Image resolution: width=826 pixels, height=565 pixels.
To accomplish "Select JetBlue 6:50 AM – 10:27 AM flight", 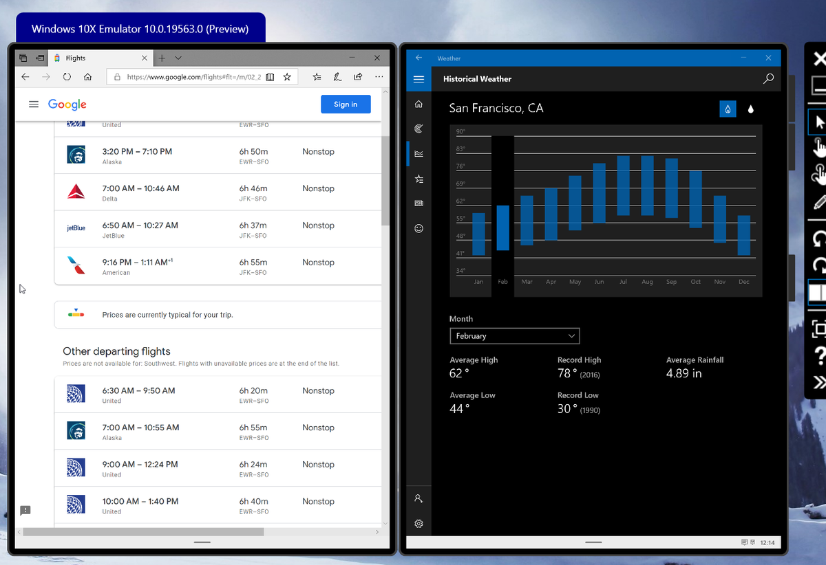I will coord(218,230).
